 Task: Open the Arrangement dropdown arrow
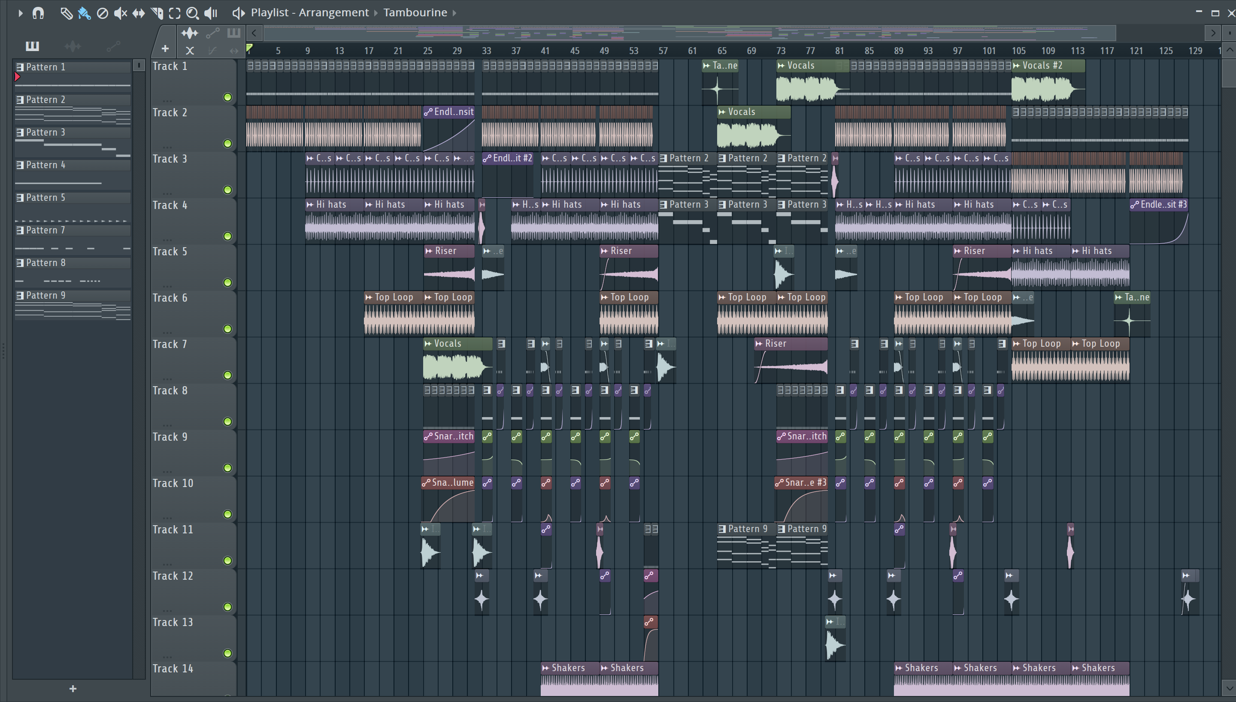[x=376, y=13]
